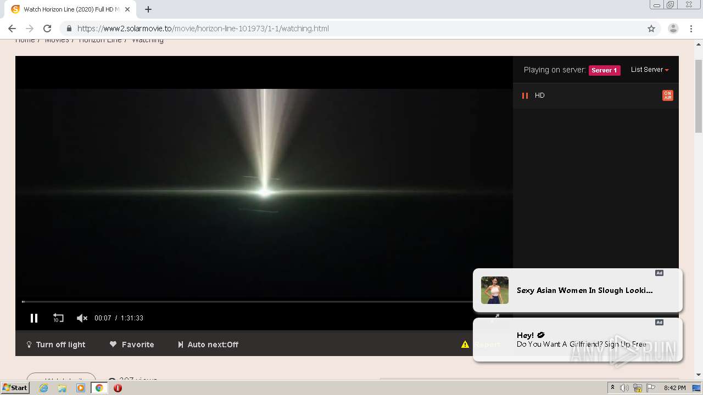
Task: Reload the page
Action: coord(47,29)
